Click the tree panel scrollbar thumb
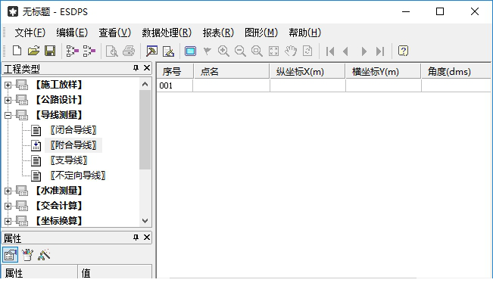This screenshot has height=289, width=493. (x=145, y=129)
